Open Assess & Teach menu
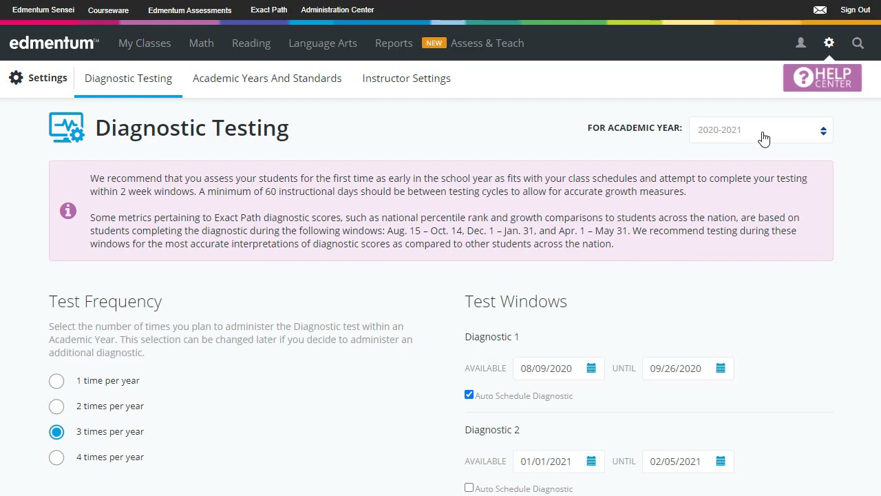Viewport: 881px width, 496px height. pyautogui.click(x=487, y=43)
